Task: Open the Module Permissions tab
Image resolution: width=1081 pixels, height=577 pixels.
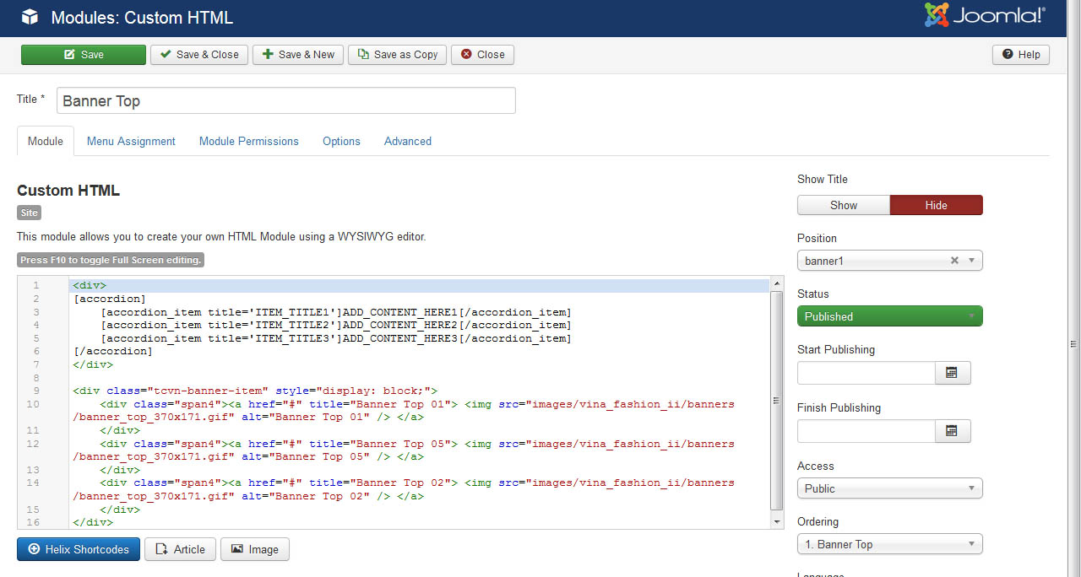Action: [x=248, y=141]
